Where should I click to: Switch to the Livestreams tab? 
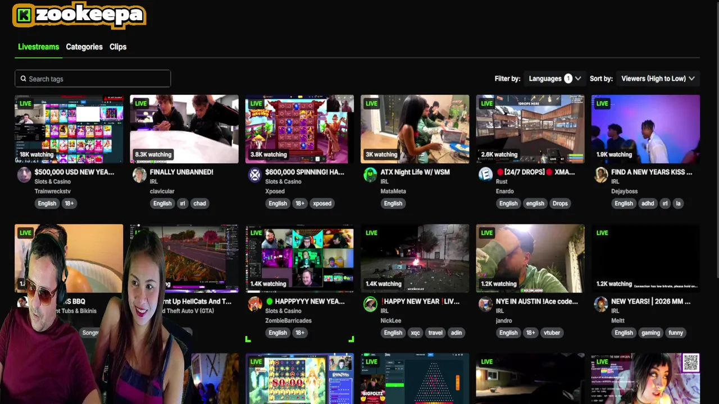[38, 47]
